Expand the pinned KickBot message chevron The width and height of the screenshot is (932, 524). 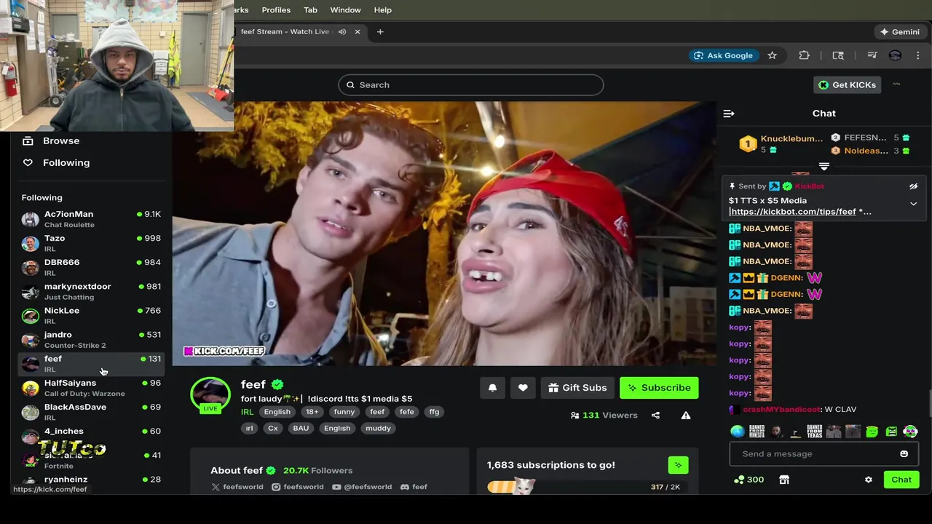click(913, 204)
